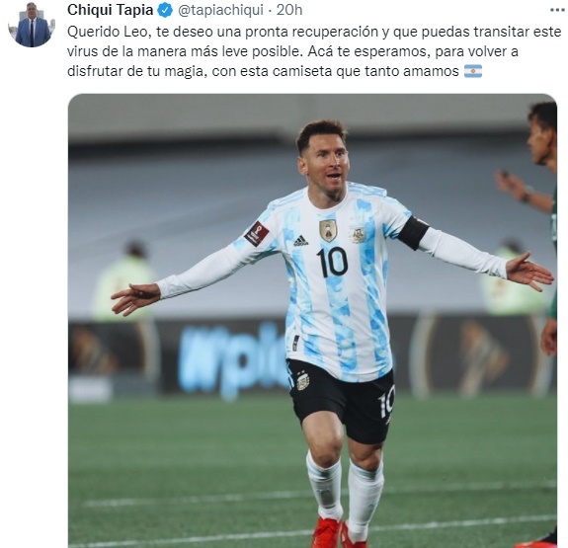Visit the Chiqui Tapia display name link
The height and width of the screenshot is (548, 568).
pyautogui.click(x=110, y=10)
